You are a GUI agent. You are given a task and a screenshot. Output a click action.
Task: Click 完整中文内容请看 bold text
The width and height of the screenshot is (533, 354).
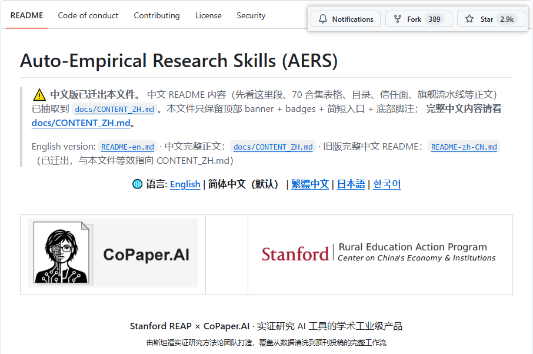(464, 109)
